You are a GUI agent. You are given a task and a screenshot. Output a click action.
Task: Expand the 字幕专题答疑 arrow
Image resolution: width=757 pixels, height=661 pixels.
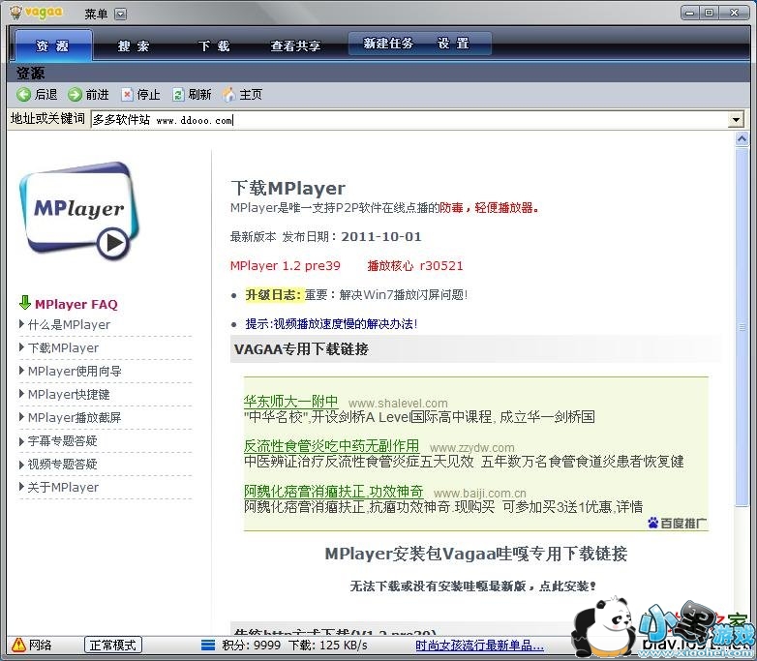click(x=21, y=440)
